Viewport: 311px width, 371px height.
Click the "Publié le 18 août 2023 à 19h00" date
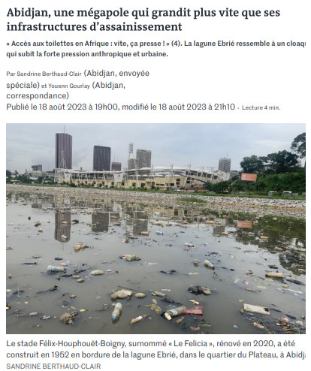tap(62, 107)
